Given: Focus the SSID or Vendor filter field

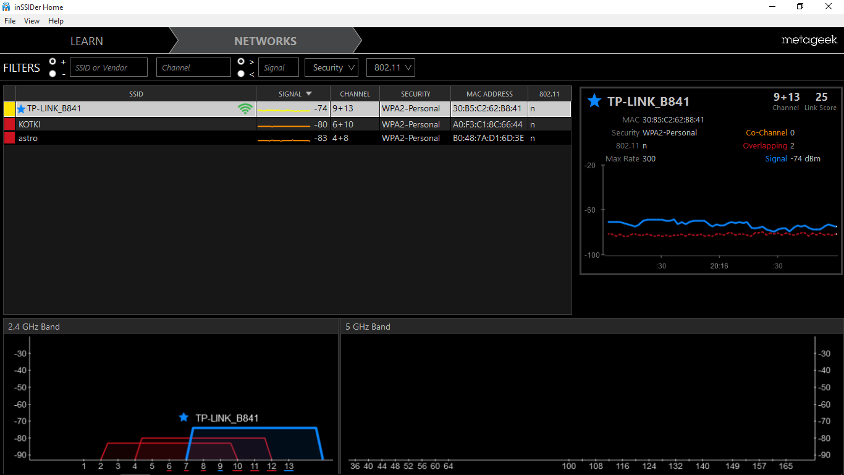Looking at the screenshot, I should tap(109, 67).
